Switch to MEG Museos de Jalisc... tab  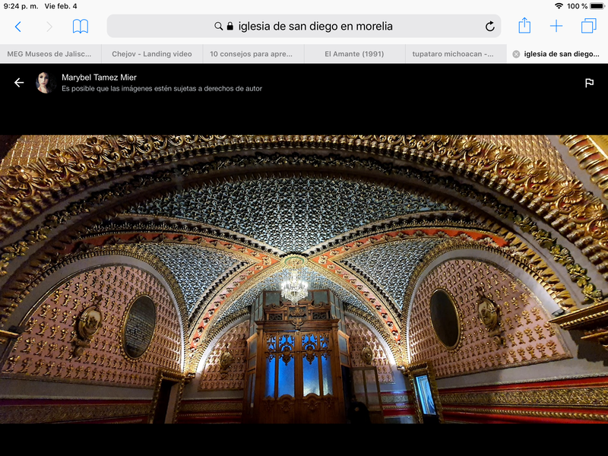(51, 54)
